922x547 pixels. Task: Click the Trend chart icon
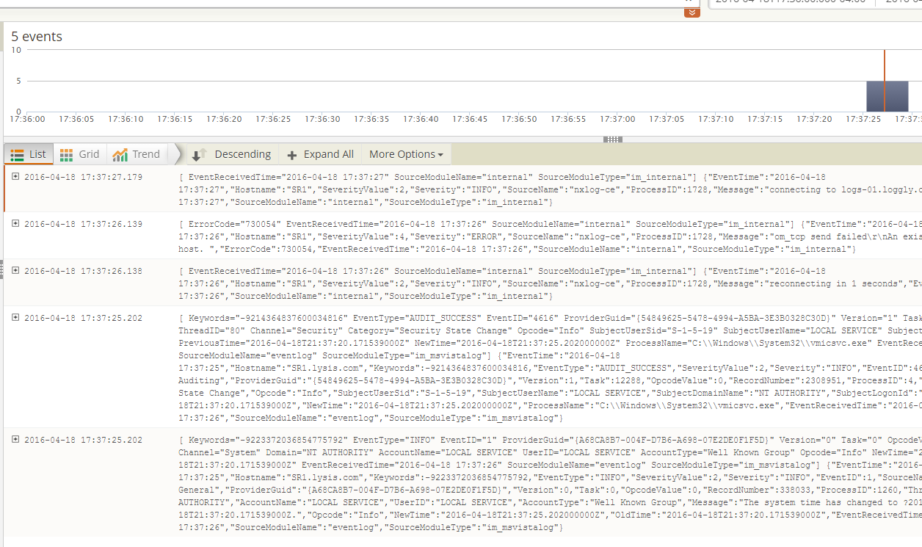[x=120, y=154]
